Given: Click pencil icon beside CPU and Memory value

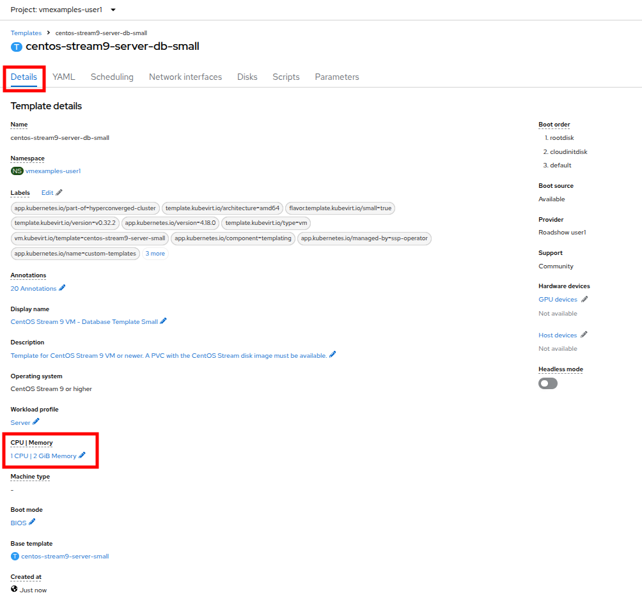Looking at the screenshot, I should [82, 456].
